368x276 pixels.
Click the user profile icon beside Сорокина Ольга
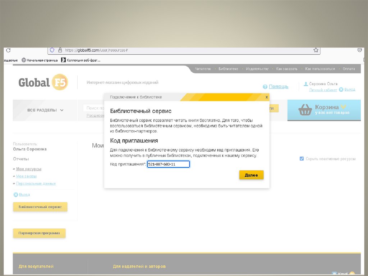[306, 84]
